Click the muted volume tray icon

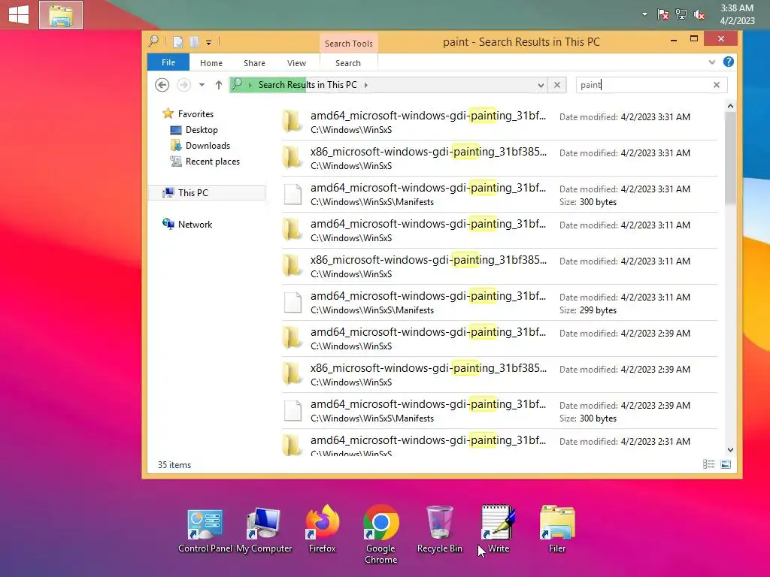click(x=699, y=14)
